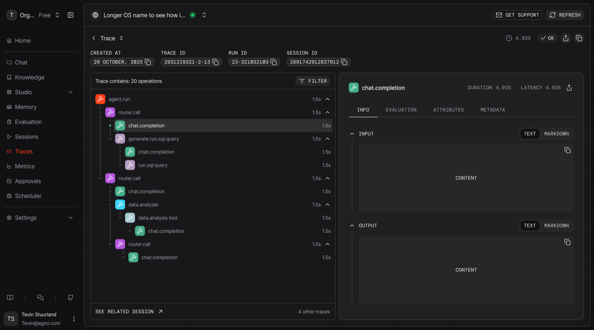Collapse the data.analyzer row
Screen dimensions: 594x330
[328, 205]
